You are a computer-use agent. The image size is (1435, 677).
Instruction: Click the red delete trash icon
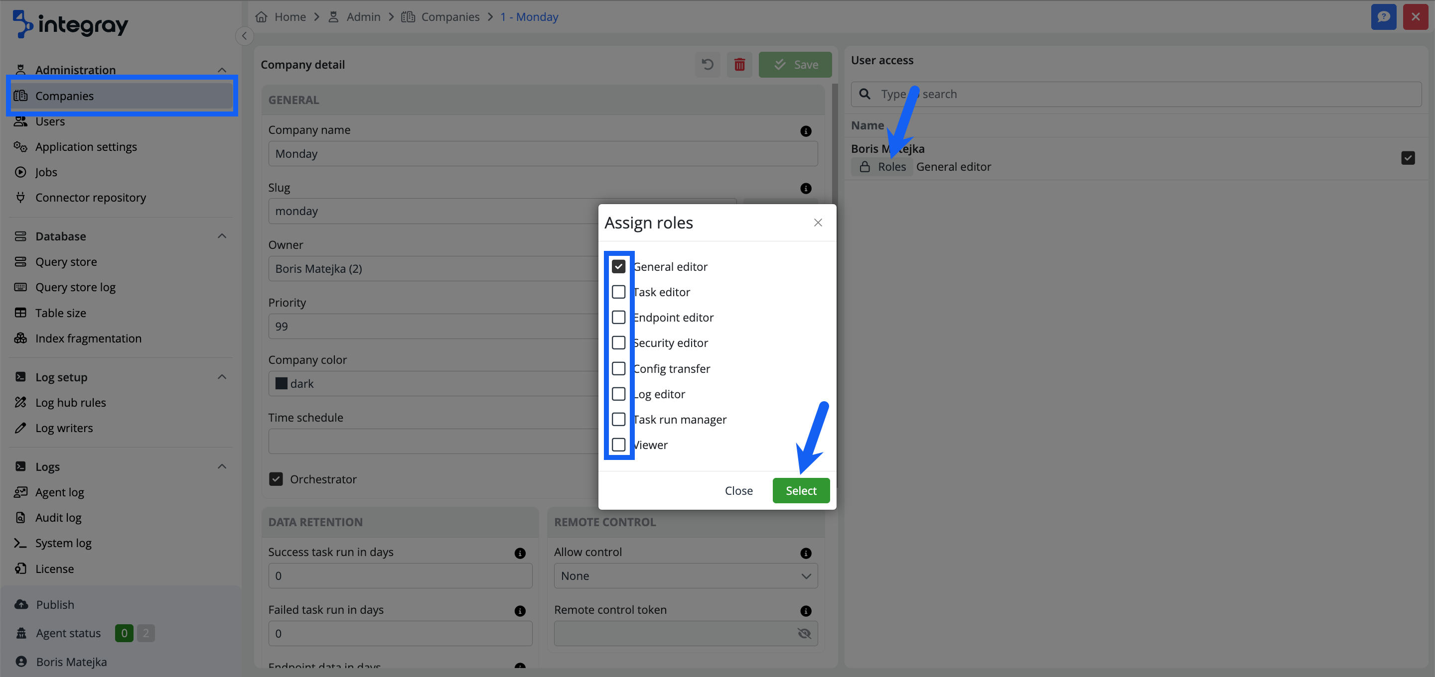tap(739, 65)
